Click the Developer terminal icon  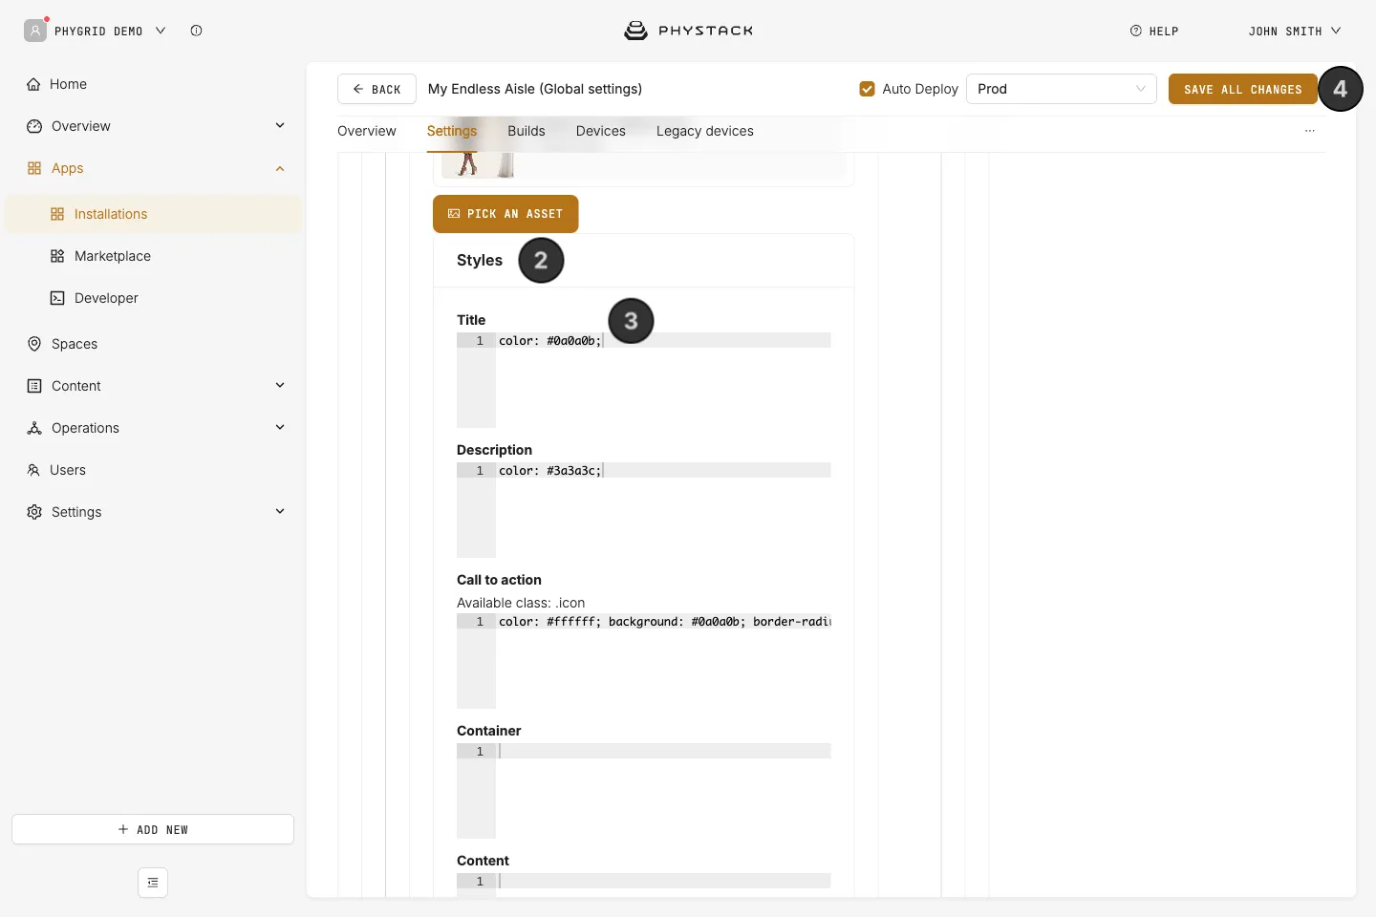[x=57, y=298]
